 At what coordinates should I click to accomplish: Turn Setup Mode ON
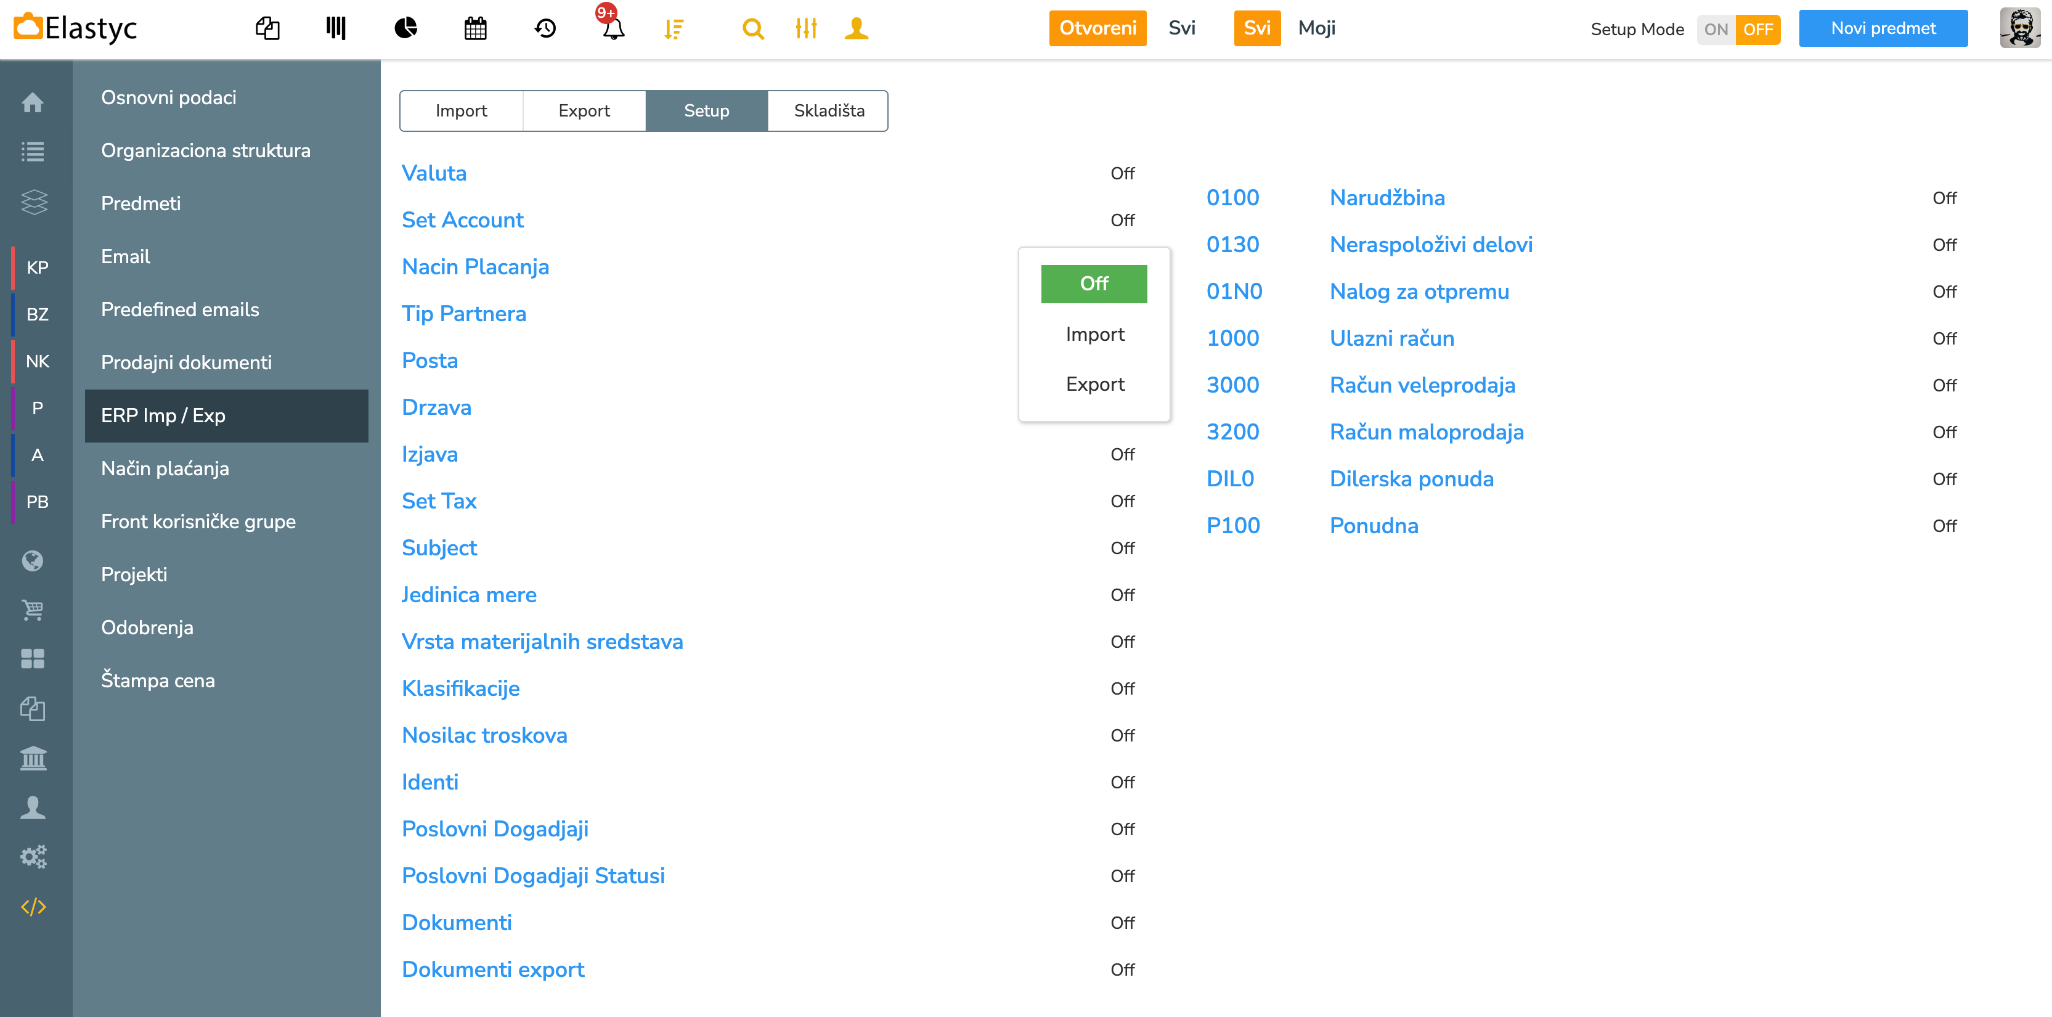[1716, 30]
